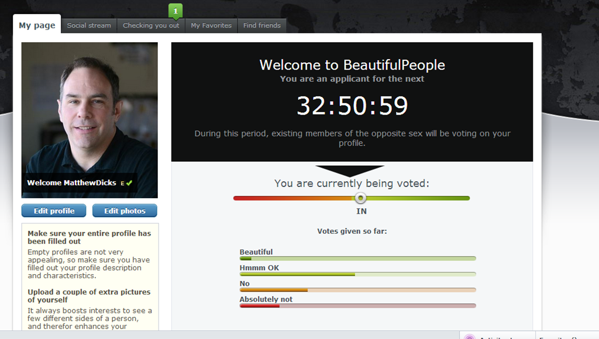
Task: Click the No votes progress bar
Action: point(358,290)
